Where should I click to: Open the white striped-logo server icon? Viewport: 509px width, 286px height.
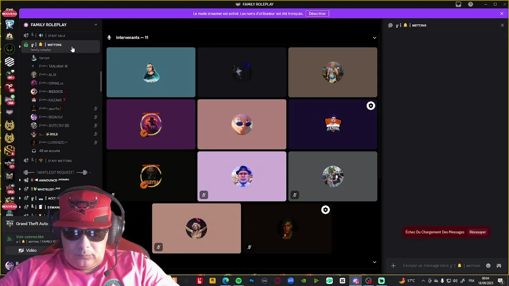pyautogui.click(x=10, y=62)
